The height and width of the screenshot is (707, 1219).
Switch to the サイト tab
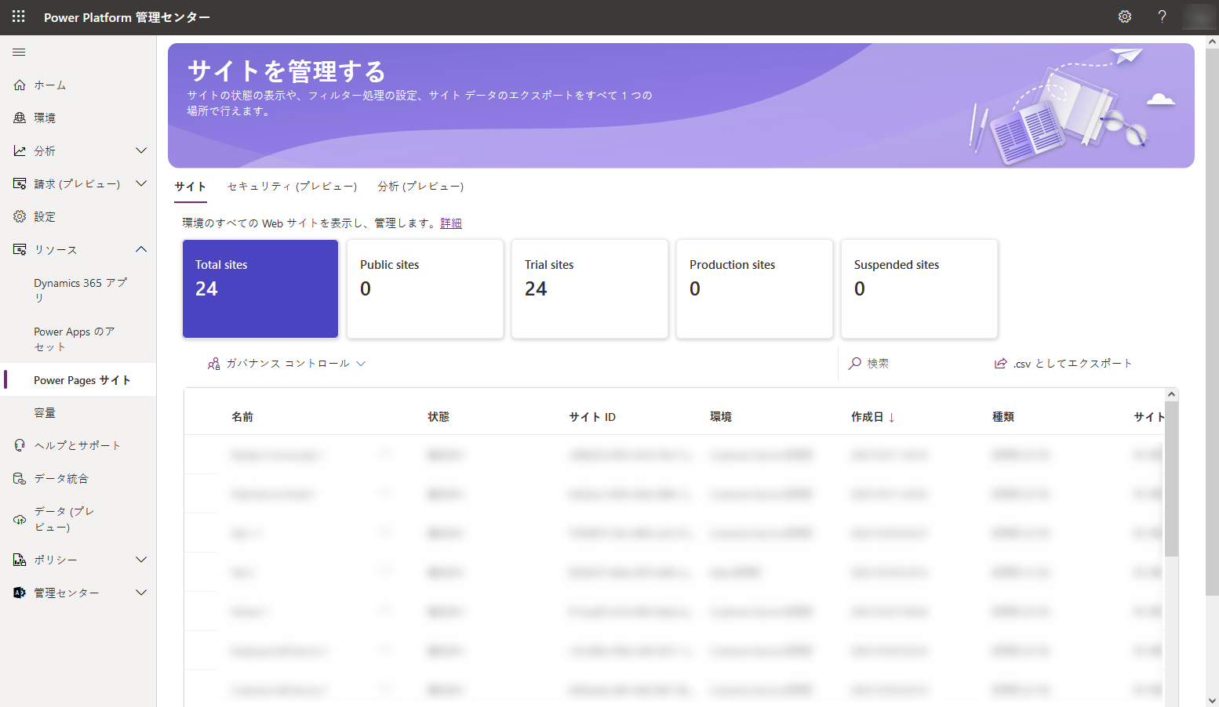coord(191,187)
